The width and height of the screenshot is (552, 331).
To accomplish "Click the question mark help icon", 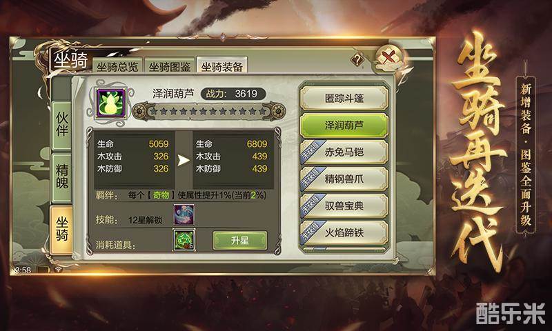I will pos(357,59).
